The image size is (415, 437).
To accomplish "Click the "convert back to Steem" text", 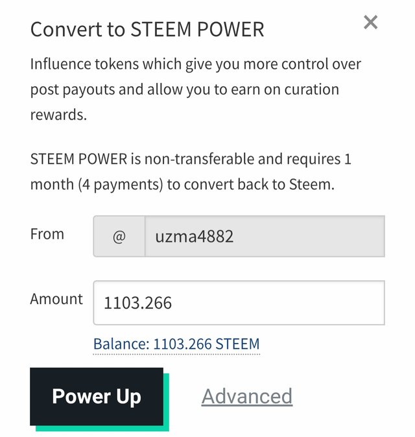I will pos(259,184).
